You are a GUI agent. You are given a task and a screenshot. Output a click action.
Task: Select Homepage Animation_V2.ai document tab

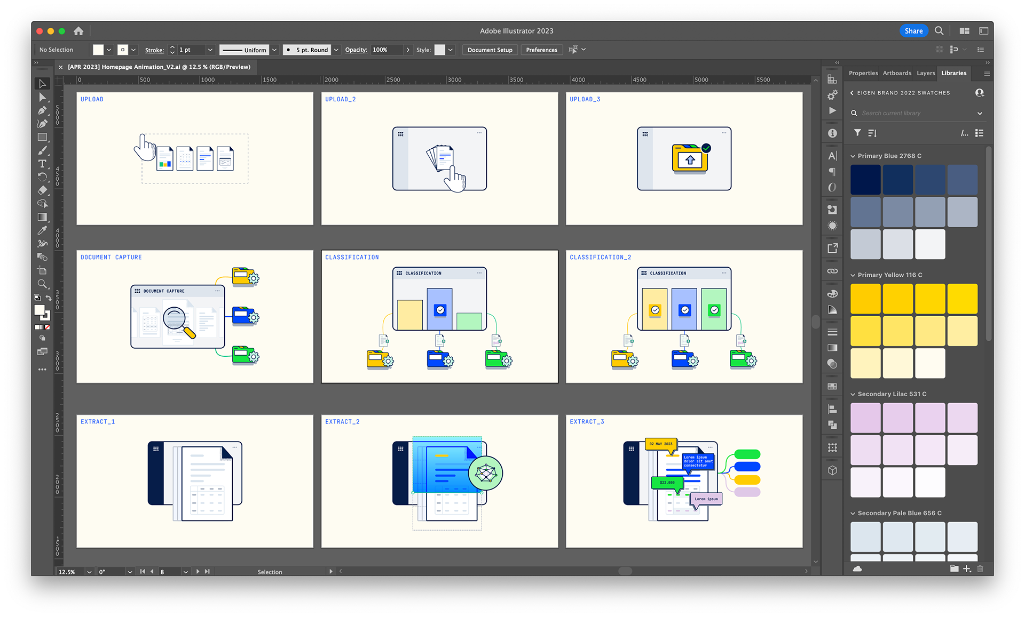(159, 67)
